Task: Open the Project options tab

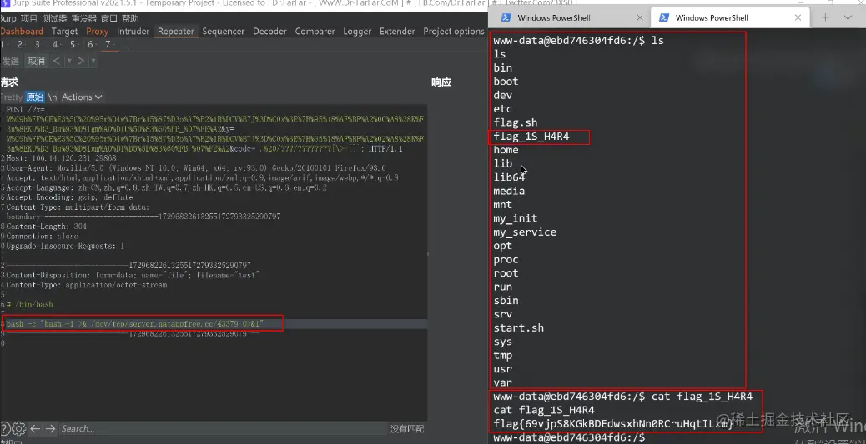Action: pos(453,32)
